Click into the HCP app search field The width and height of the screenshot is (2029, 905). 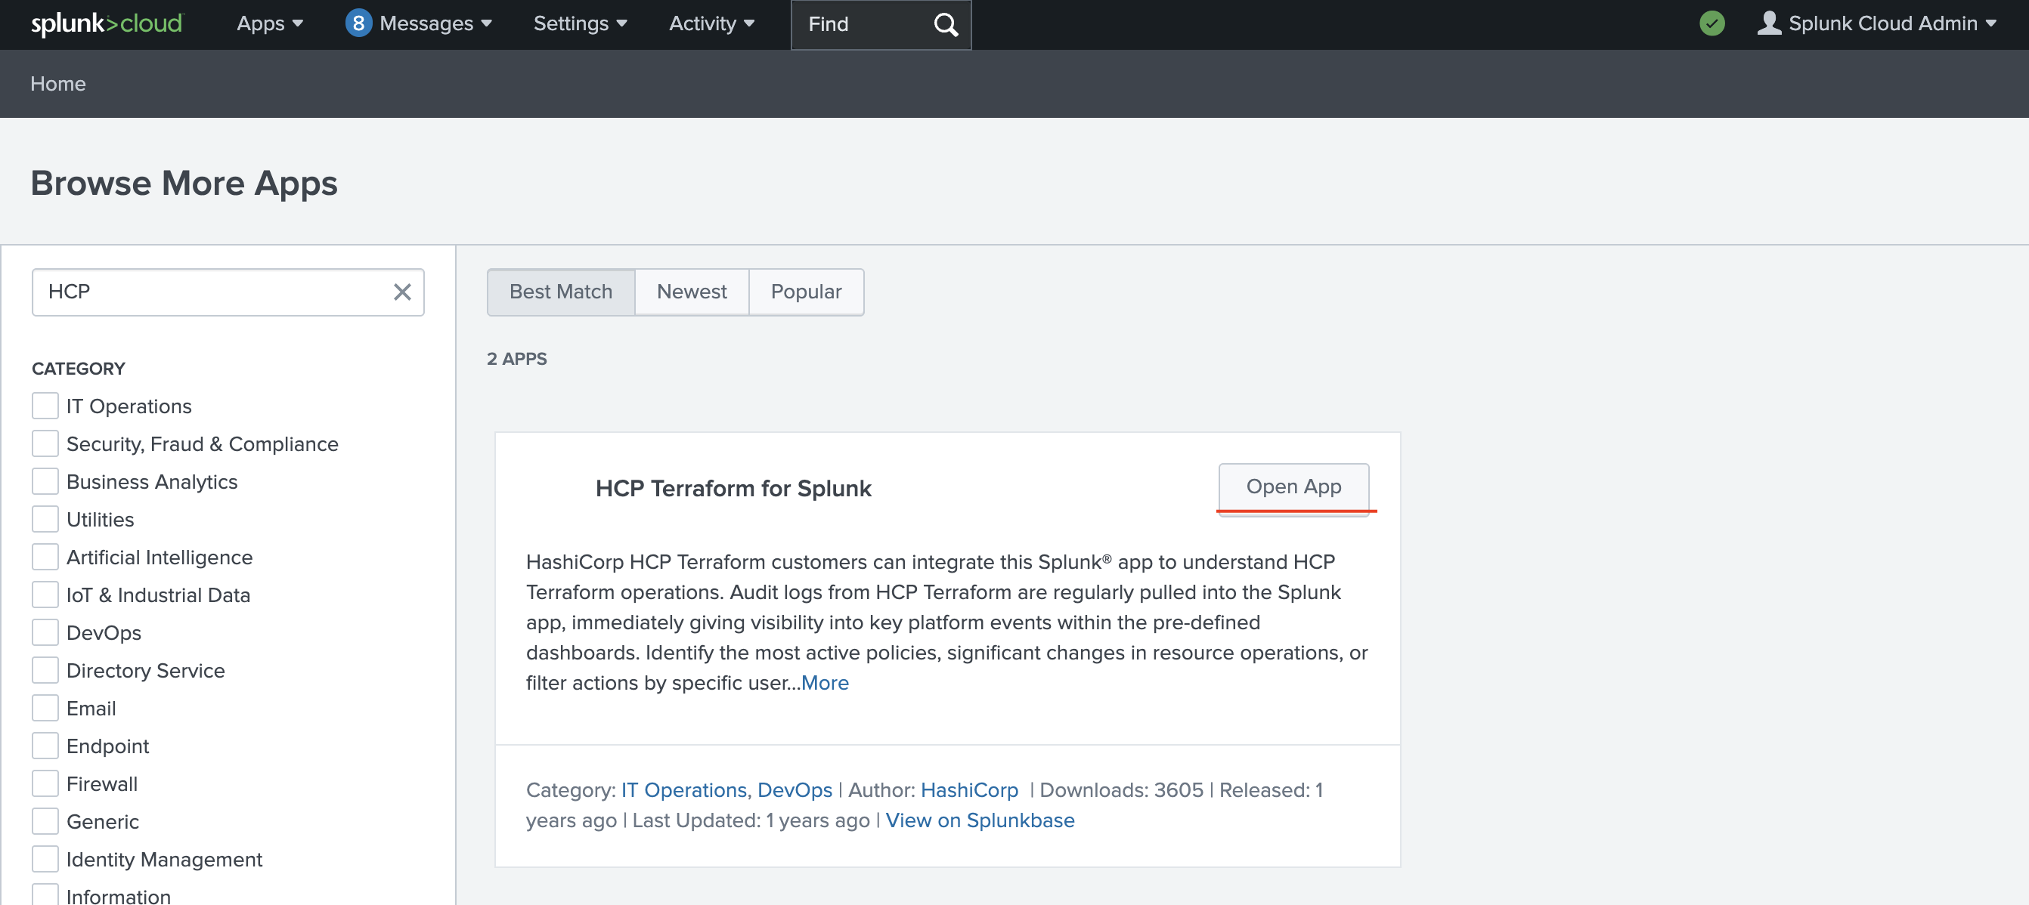[x=212, y=292]
